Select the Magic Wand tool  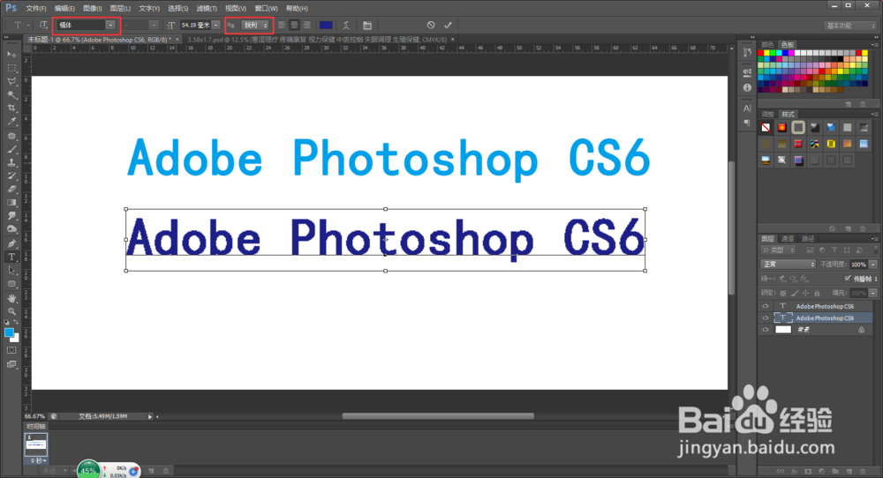(11, 95)
